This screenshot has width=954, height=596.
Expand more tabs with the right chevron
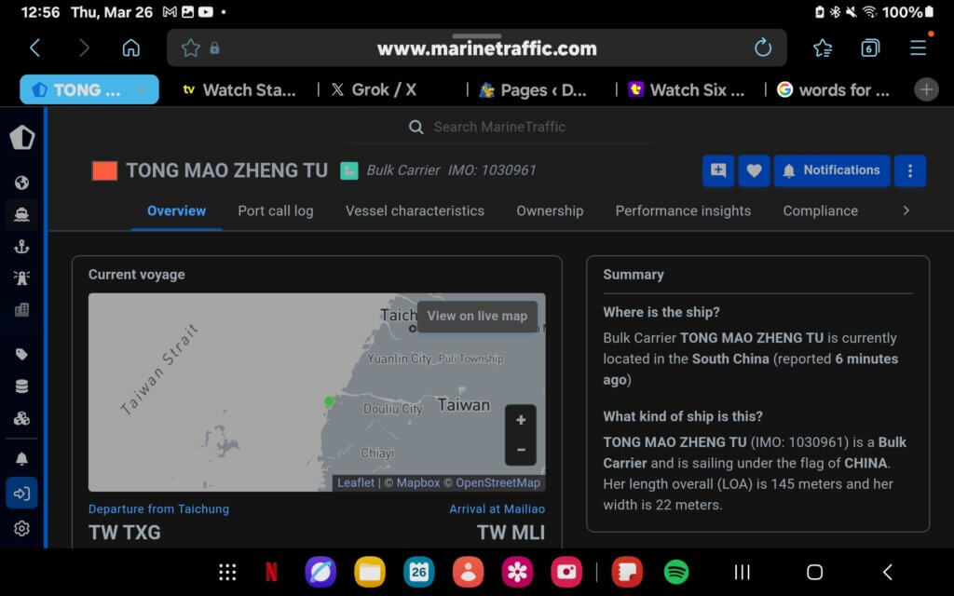[906, 210]
